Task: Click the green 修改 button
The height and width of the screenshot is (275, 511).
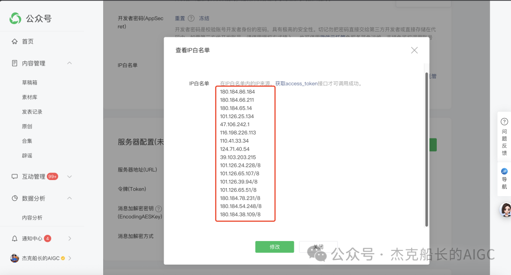Action: pyautogui.click(x=274, y=247)
